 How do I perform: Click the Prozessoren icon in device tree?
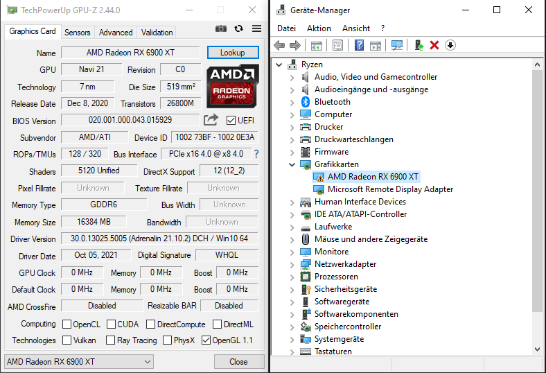pos(306,277)
